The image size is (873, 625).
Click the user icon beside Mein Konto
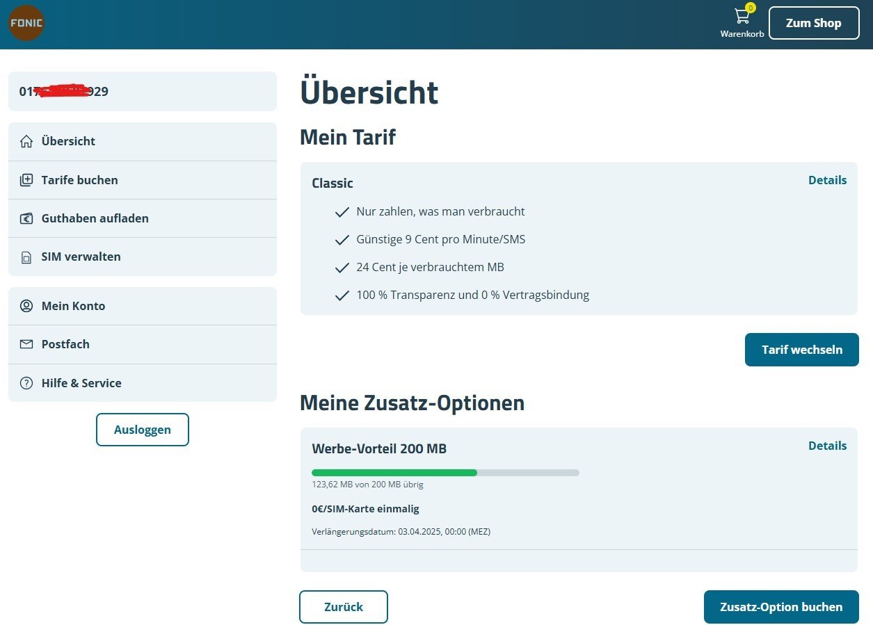coord(26,306)
